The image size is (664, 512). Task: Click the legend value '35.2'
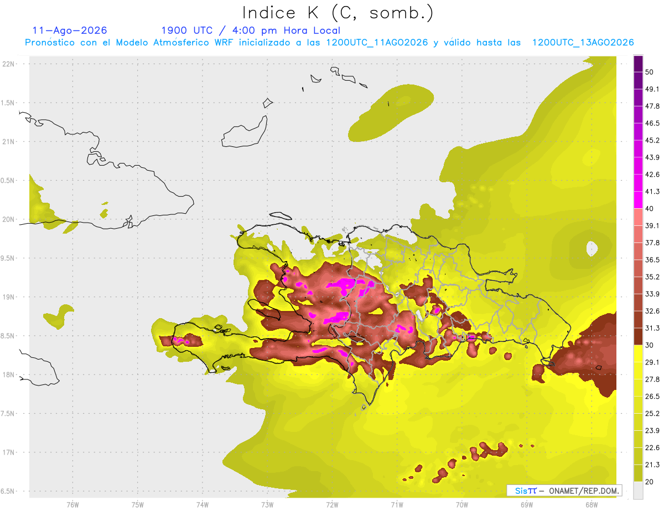pos(652,277)
